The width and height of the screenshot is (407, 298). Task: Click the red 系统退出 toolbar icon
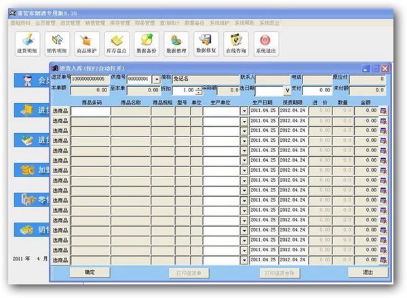266,43
